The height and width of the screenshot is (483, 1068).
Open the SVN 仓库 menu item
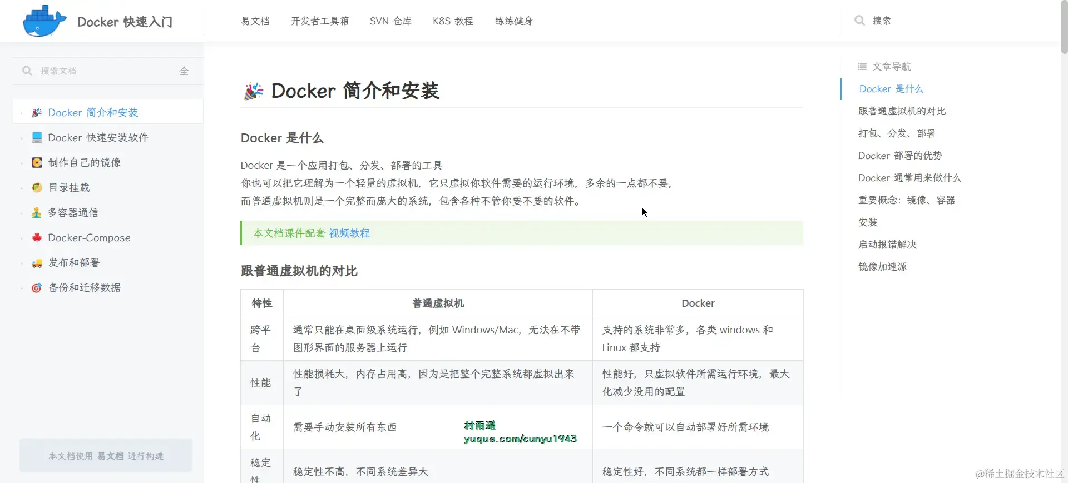(390, 21)
